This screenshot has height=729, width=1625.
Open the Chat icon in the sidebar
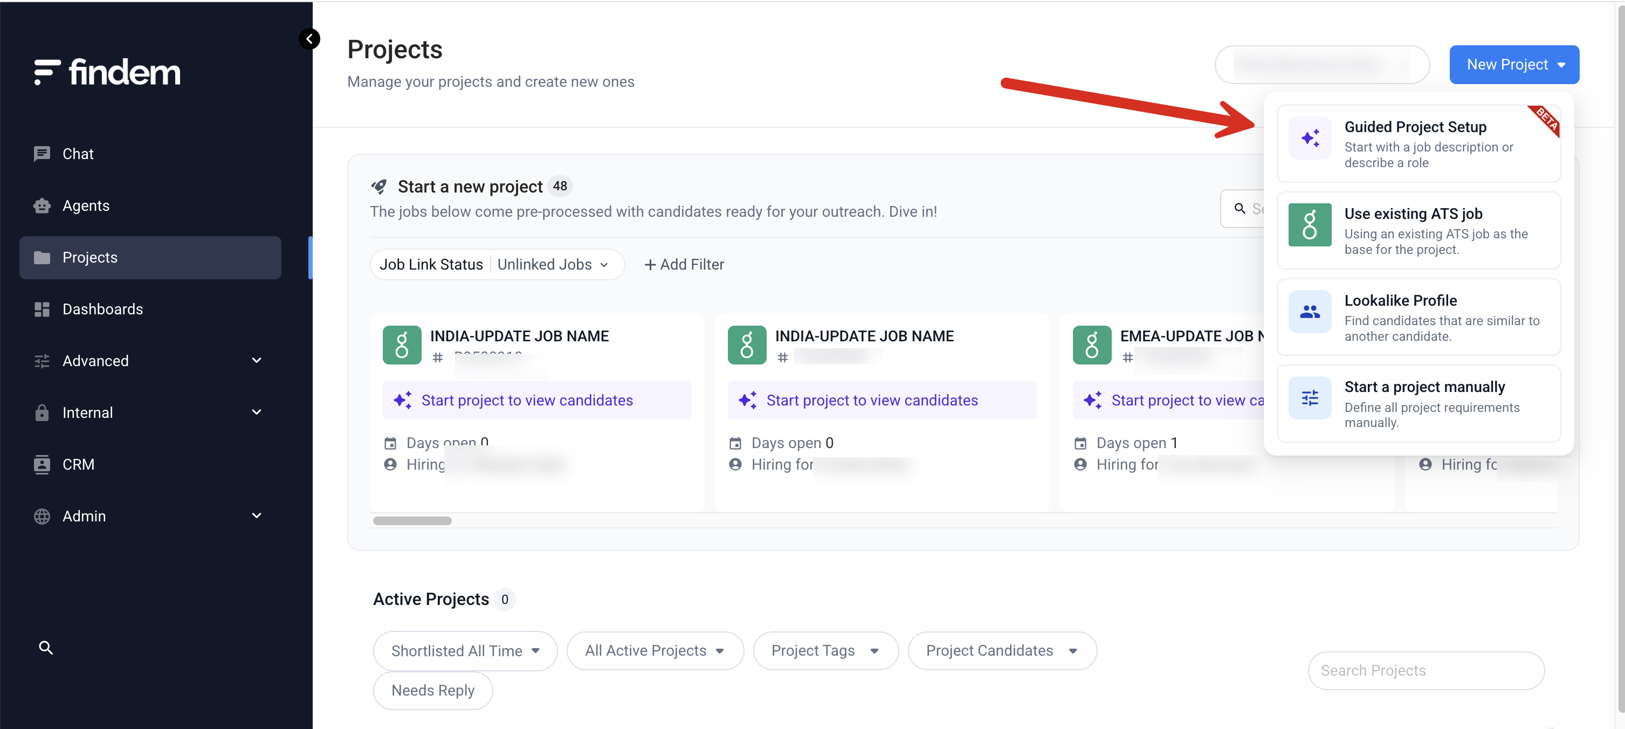coord(42,154)
